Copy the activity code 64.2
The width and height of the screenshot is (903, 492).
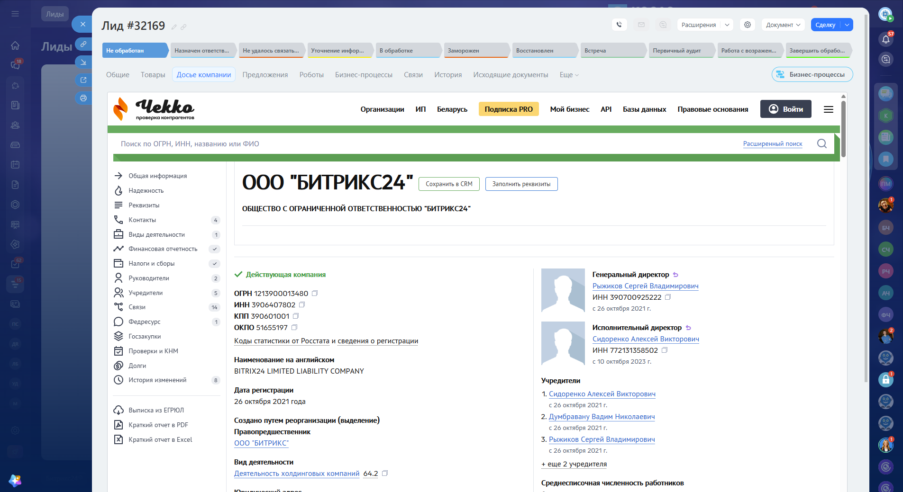pos(385,474)
